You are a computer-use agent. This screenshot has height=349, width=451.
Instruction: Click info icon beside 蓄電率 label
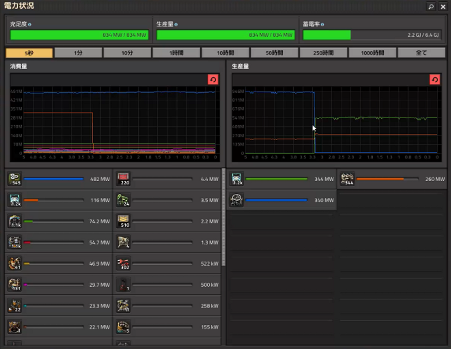pyautogui.click(x=322, y=25)
